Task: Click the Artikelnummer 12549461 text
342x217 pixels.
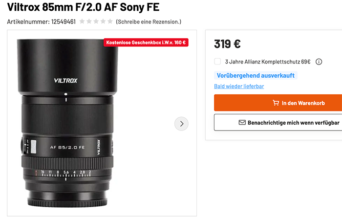Action: [x=42, y=22]
